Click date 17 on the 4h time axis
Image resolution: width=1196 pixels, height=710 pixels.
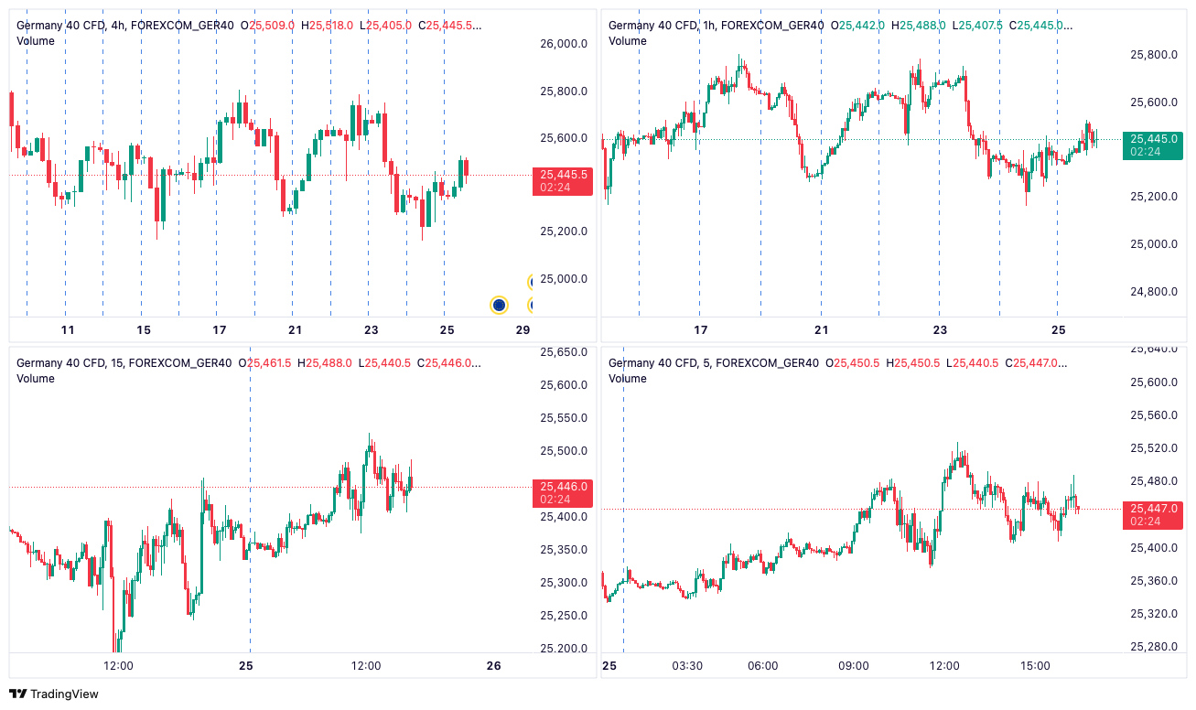(x=220, y=329)
